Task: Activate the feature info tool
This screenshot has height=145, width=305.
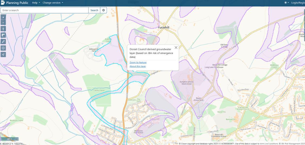Action: point(3,48)
